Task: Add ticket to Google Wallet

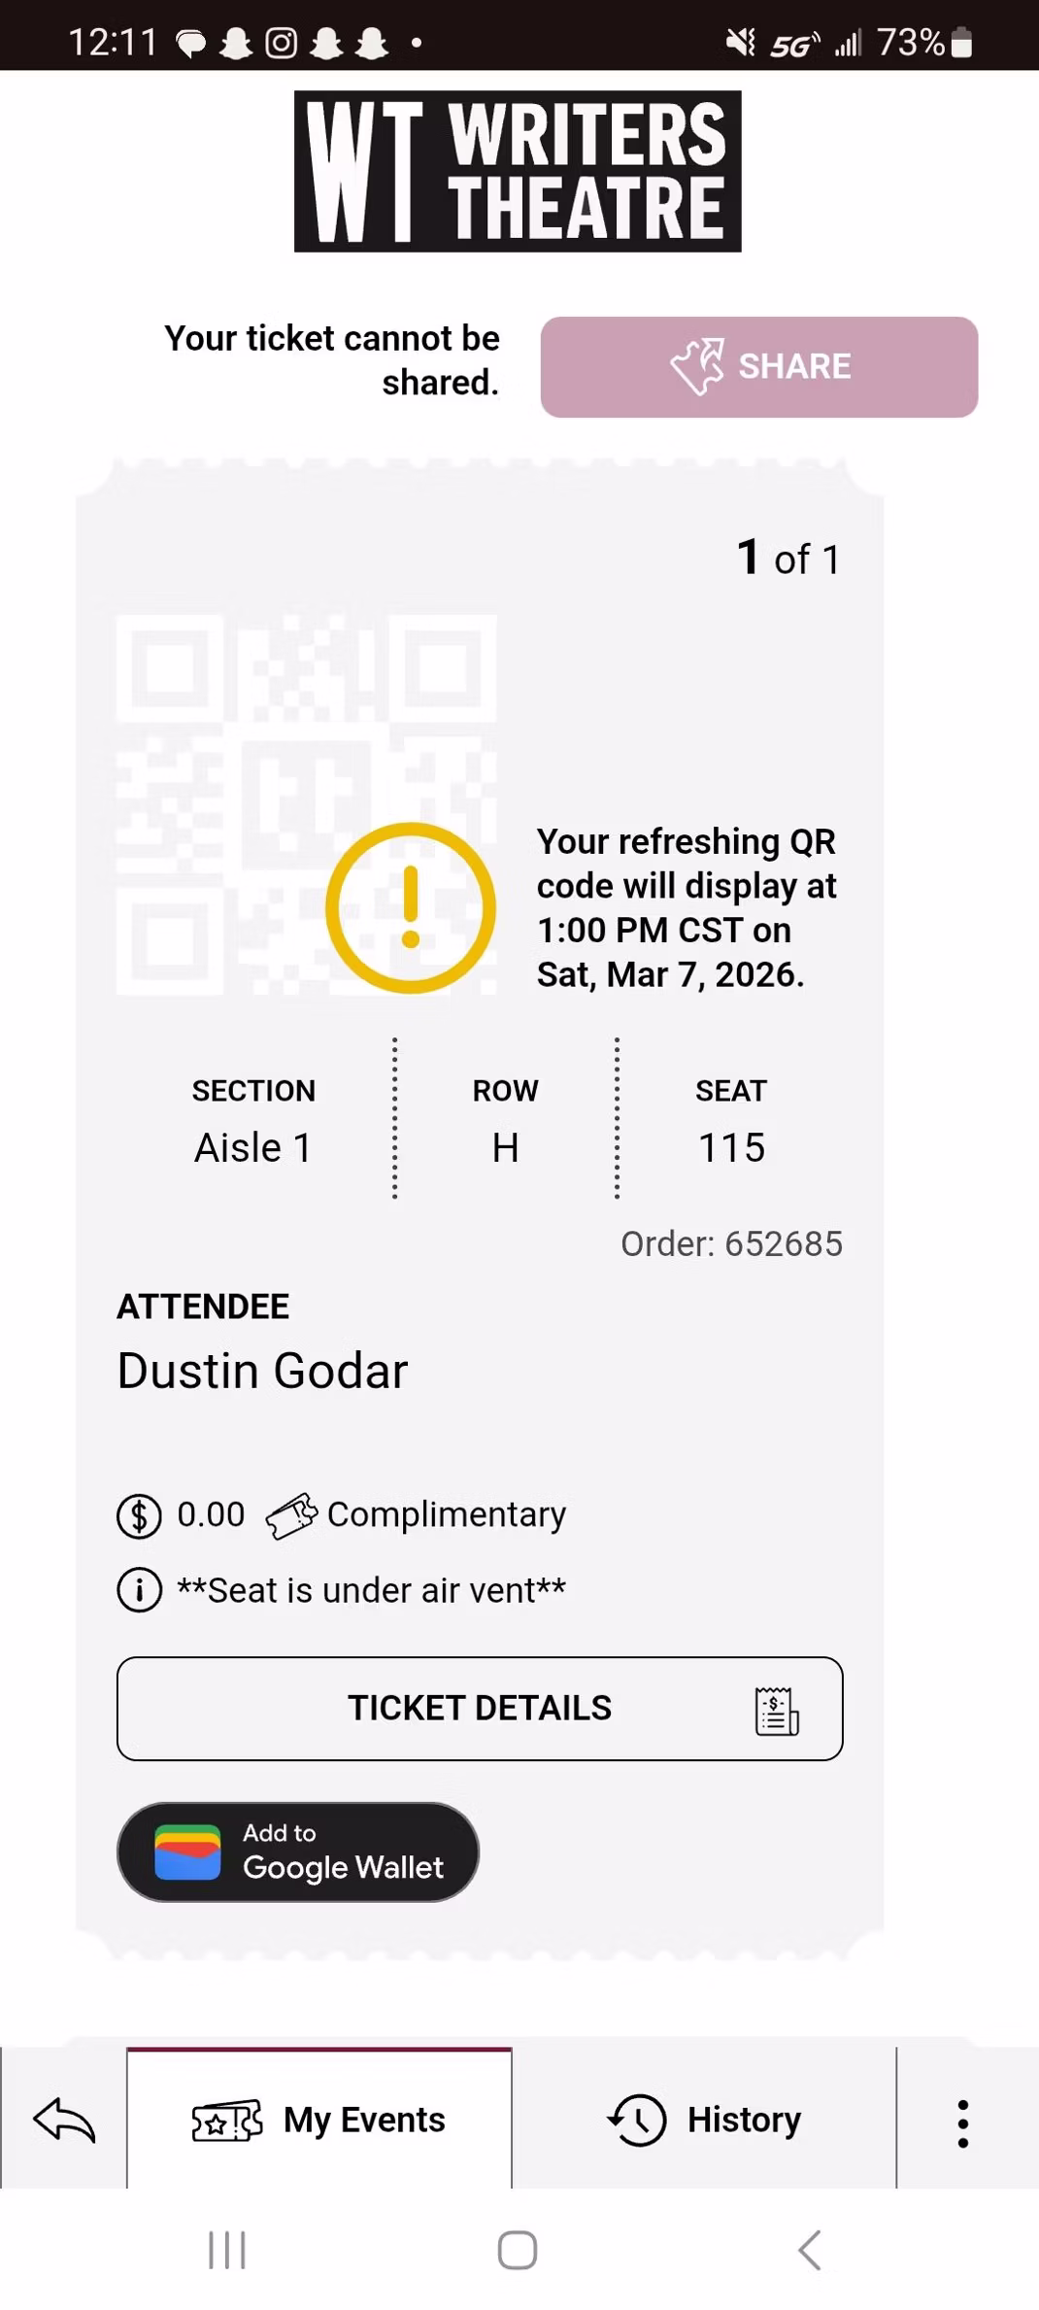Action: point(297,1851)
